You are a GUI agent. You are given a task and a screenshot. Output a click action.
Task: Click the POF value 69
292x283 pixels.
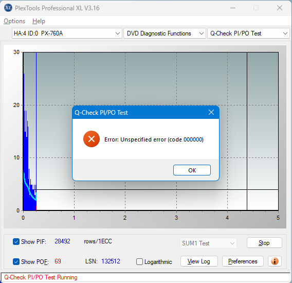point(58,261)
